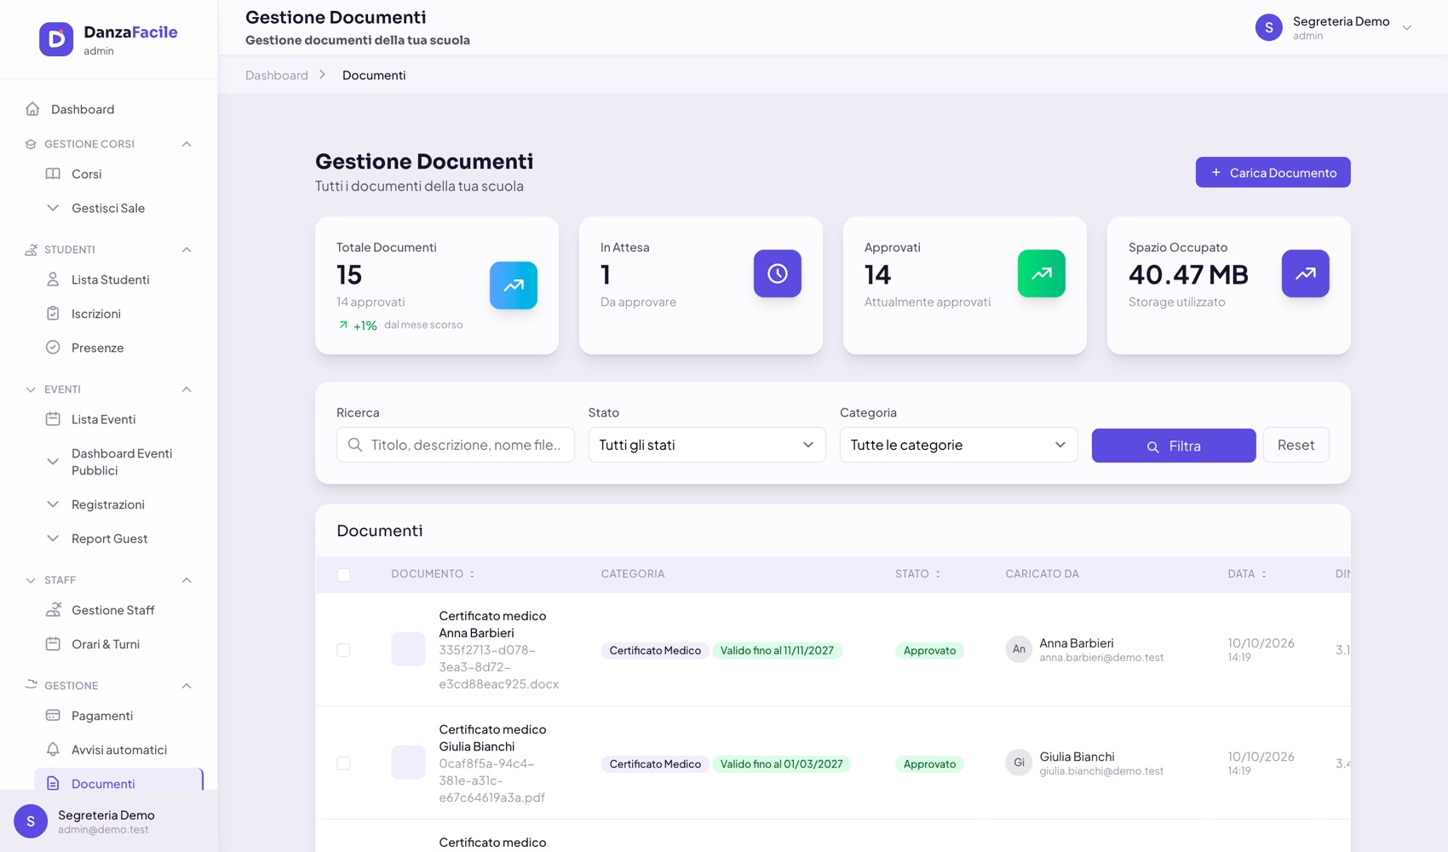This screenshot has height=852, width=1448.
Task: Click the trend icon on Spazio Occupato card
Action: click(1306, 273)
